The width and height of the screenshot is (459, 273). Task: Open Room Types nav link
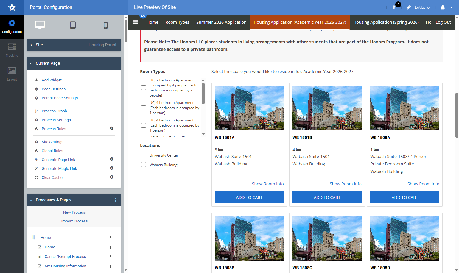pyautogui.click(x=177, y=22)
